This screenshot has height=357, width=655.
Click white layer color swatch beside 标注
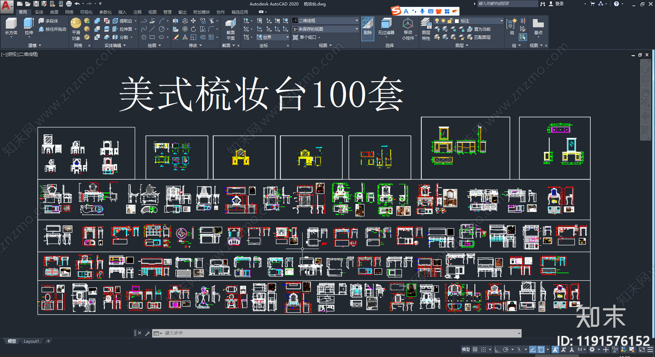457,21
